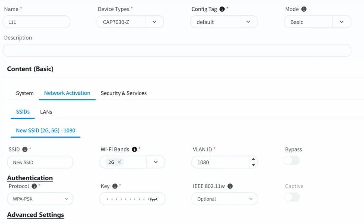The image size is (364, 224).
Task: Select the System tab
Action: coord(25,93)
